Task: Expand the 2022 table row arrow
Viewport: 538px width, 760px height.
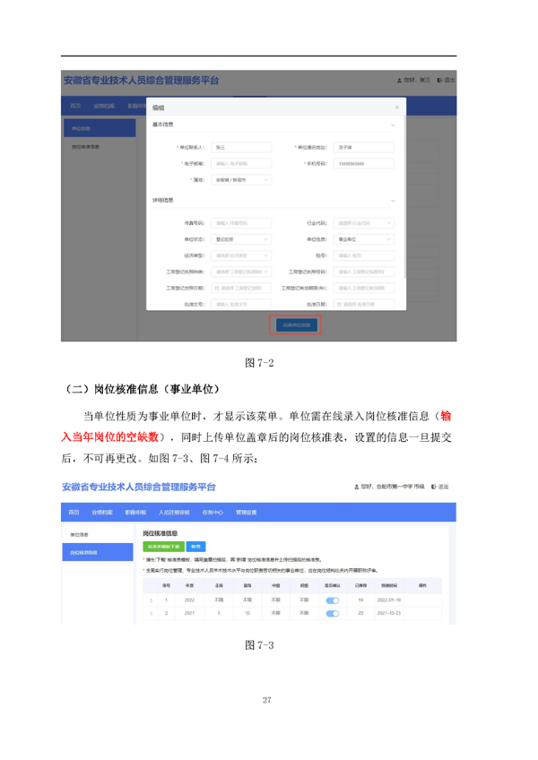Action: [x=150, y=600]
